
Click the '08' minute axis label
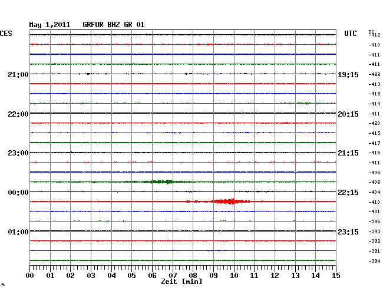point(193,276)
